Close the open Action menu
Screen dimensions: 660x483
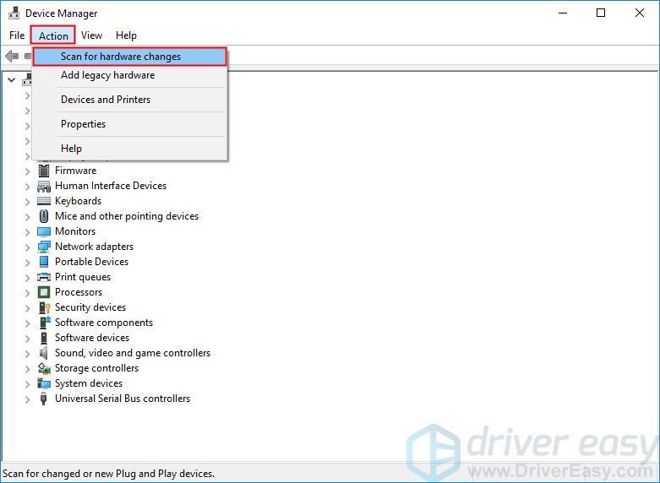tap(53, 35)
